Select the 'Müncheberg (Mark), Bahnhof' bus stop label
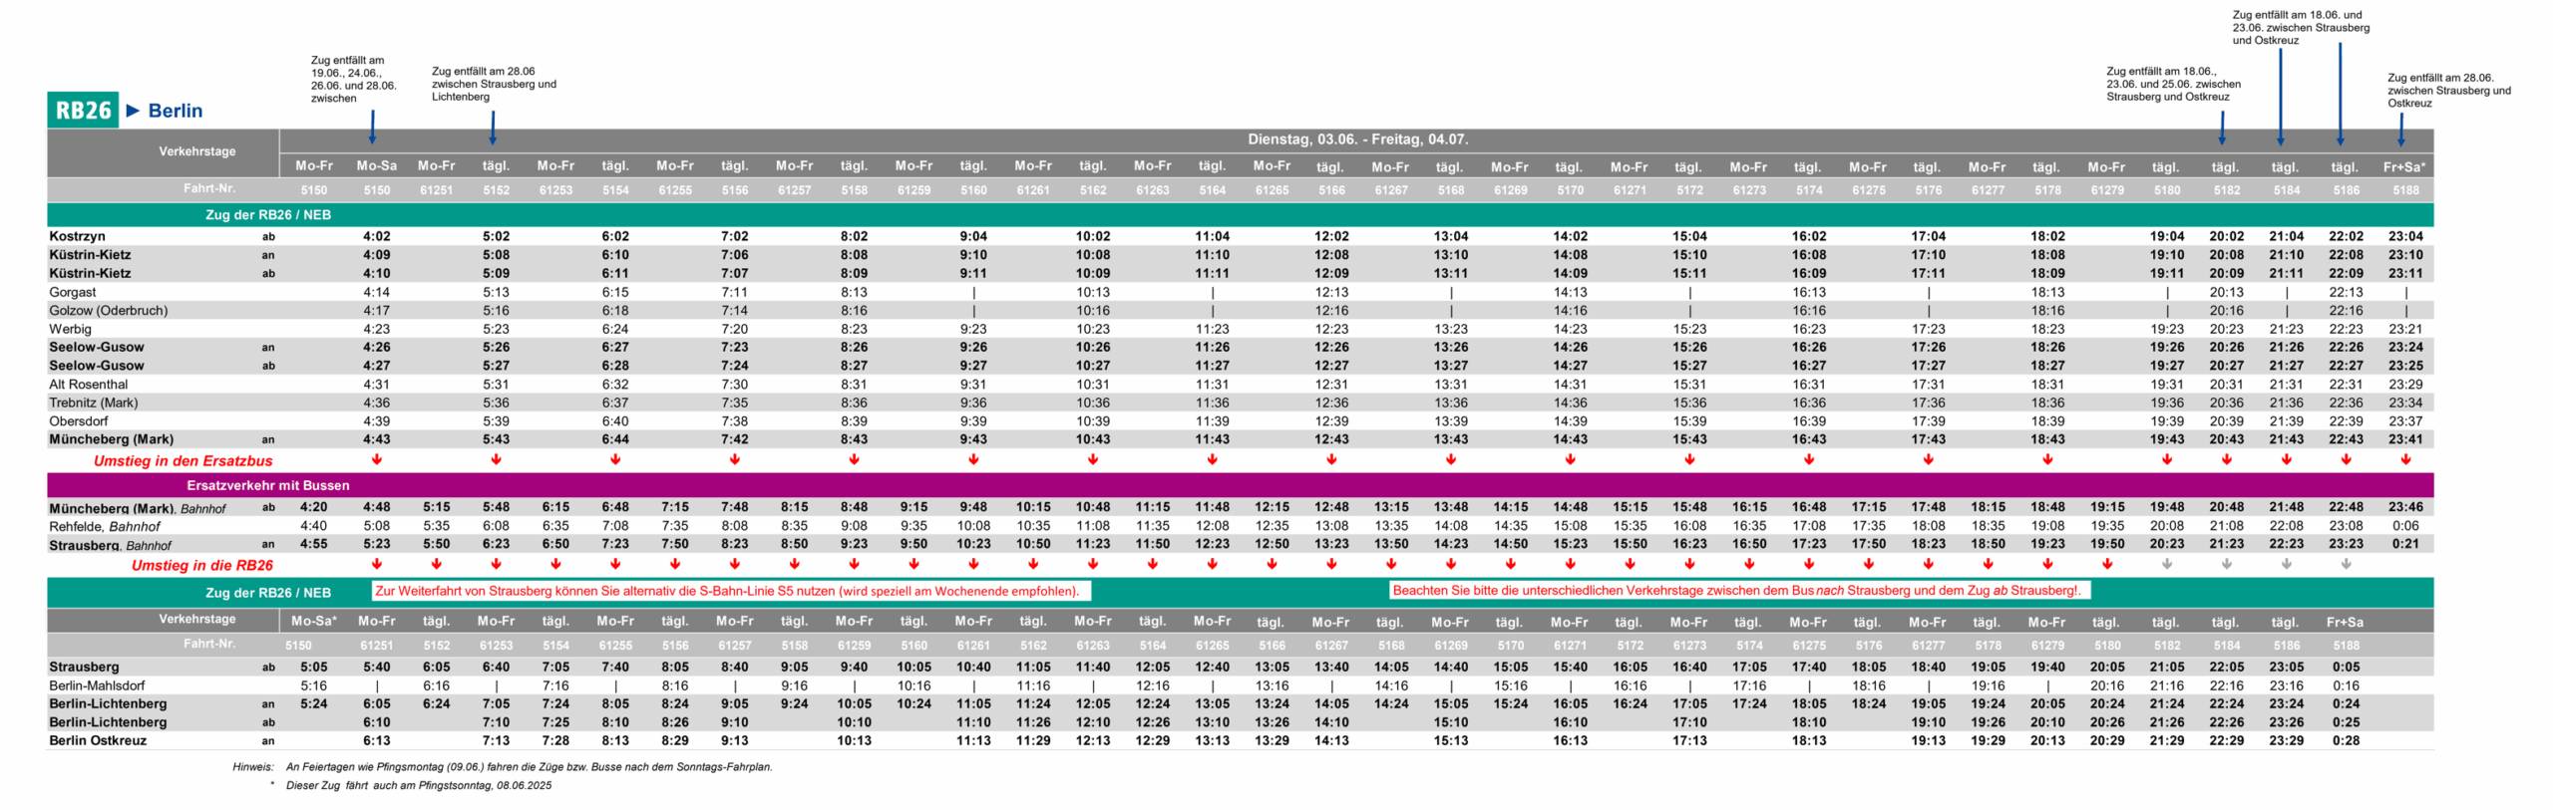The height and width of the screenshot is (810, 2553). [x=138, y=508]
